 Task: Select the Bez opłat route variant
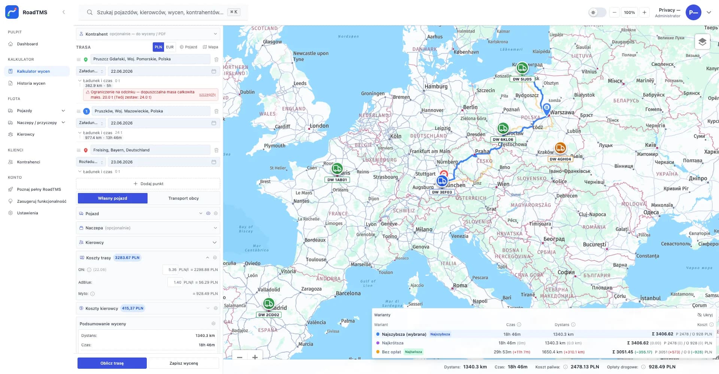pos(544,352)
